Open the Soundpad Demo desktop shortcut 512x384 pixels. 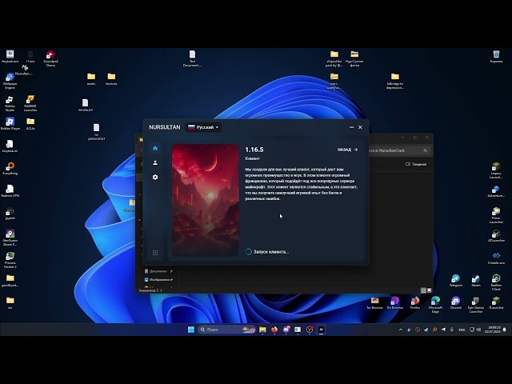tap(50, 58)
